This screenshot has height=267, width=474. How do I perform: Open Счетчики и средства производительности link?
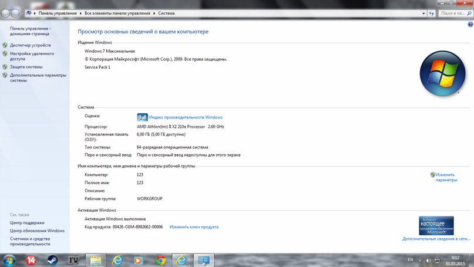pyautogui.click(x=30, y=241)
